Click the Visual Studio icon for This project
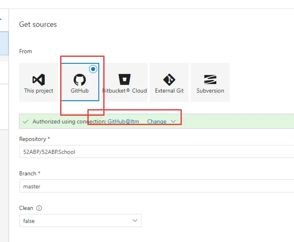 coord(39,79)
